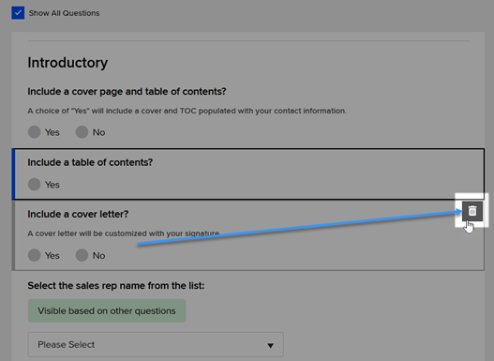The image size is (494, 361).
Task: Open the Please Select sales rep dropdown
Action: pyautogui.click(x=156, y=345)
